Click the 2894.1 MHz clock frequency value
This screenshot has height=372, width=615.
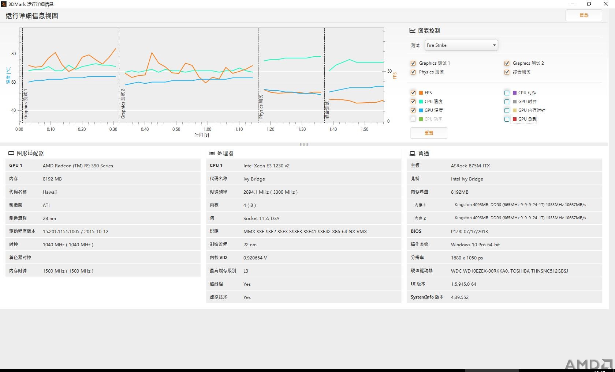271,192
